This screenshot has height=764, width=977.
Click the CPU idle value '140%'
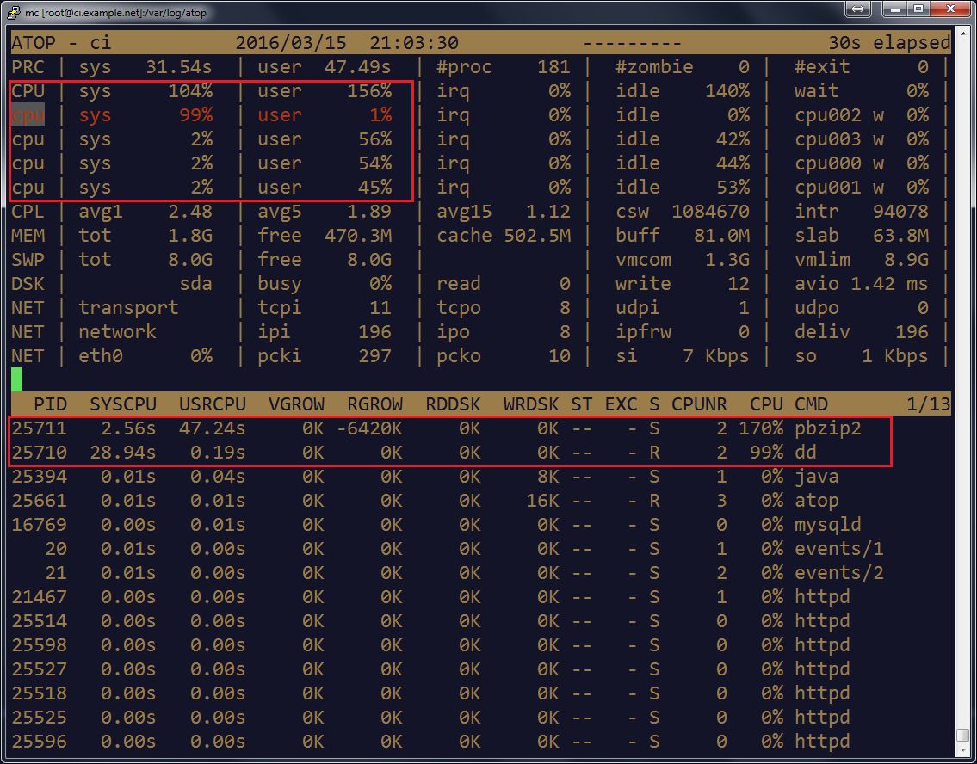tap(727, 91)
